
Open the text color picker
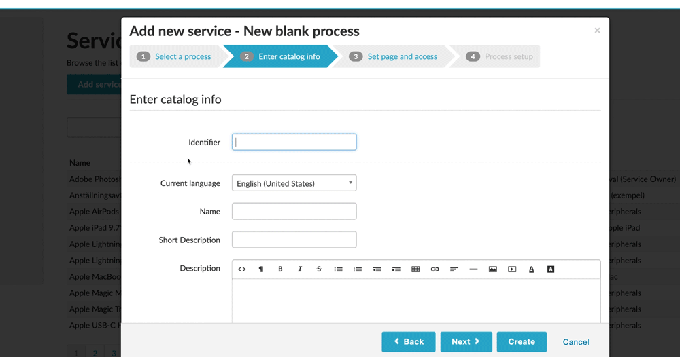point(531,269)
